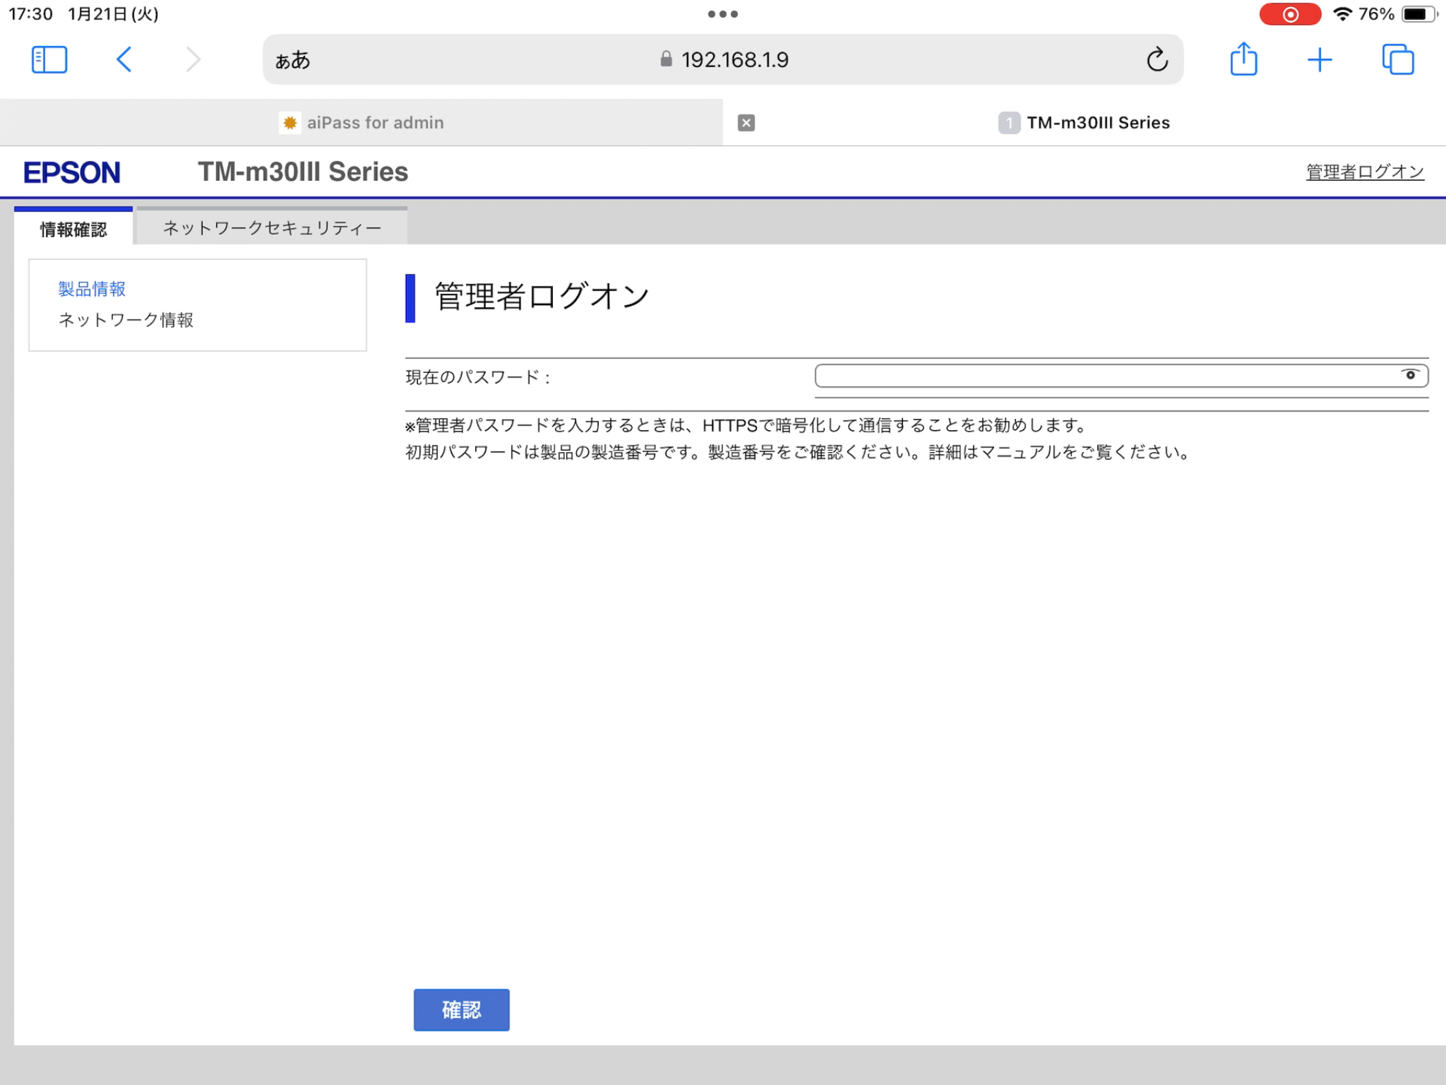The width and height of the screenshot is (1446, 1085).
Task: Switch to ネットワークセキュリティー tab
Action: click(272, 227)
